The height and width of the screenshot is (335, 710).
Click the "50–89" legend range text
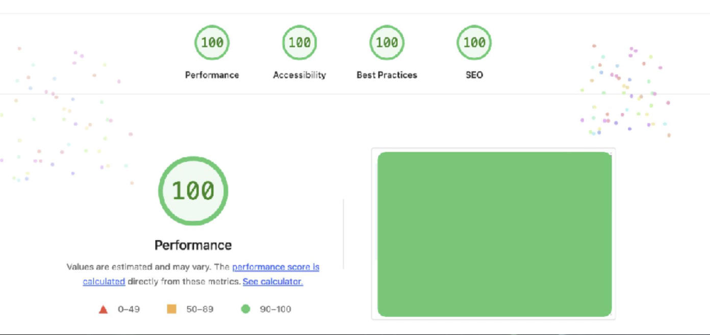[x=200, y=309]
